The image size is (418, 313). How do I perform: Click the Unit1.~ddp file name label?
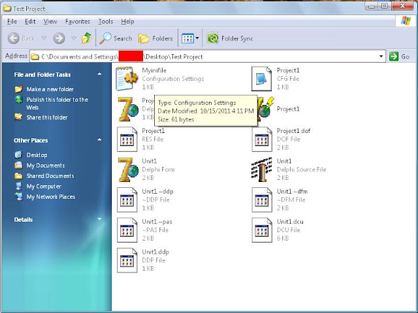[157, 191]
